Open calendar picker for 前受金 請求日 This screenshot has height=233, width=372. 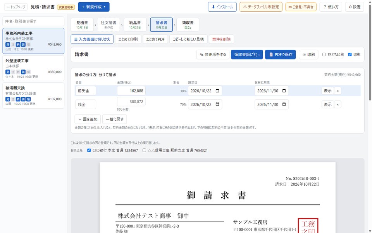coord(217,90)
